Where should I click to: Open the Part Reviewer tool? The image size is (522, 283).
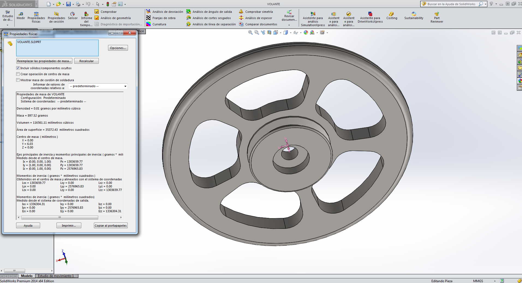[x=437, y=17]
